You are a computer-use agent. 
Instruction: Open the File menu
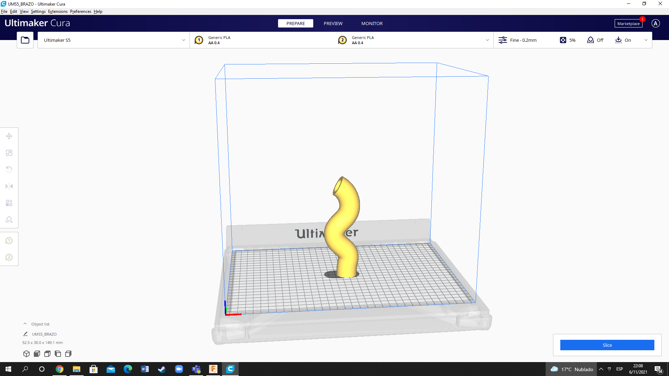click(x=4, y=11)
